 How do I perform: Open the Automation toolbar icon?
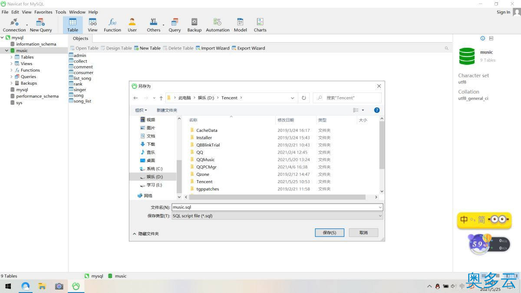point(218,25)
